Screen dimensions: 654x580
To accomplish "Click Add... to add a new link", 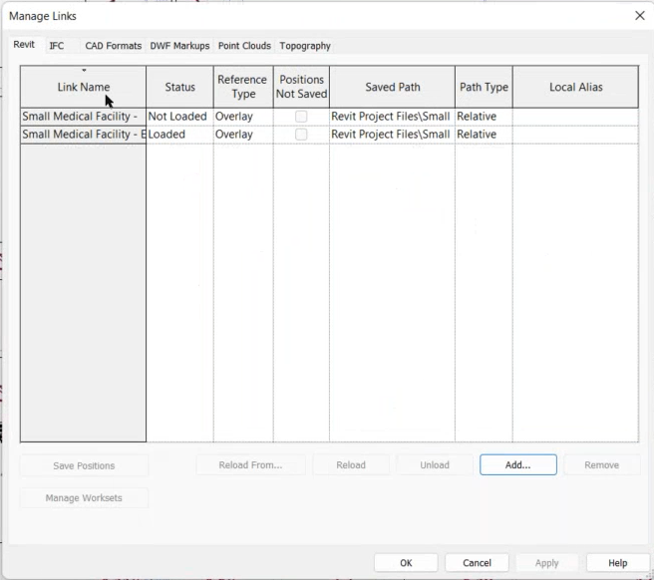I will (518, 465).
